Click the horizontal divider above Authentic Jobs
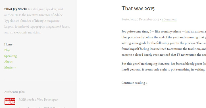Screen dimensions: 206x108 (41, 80)
